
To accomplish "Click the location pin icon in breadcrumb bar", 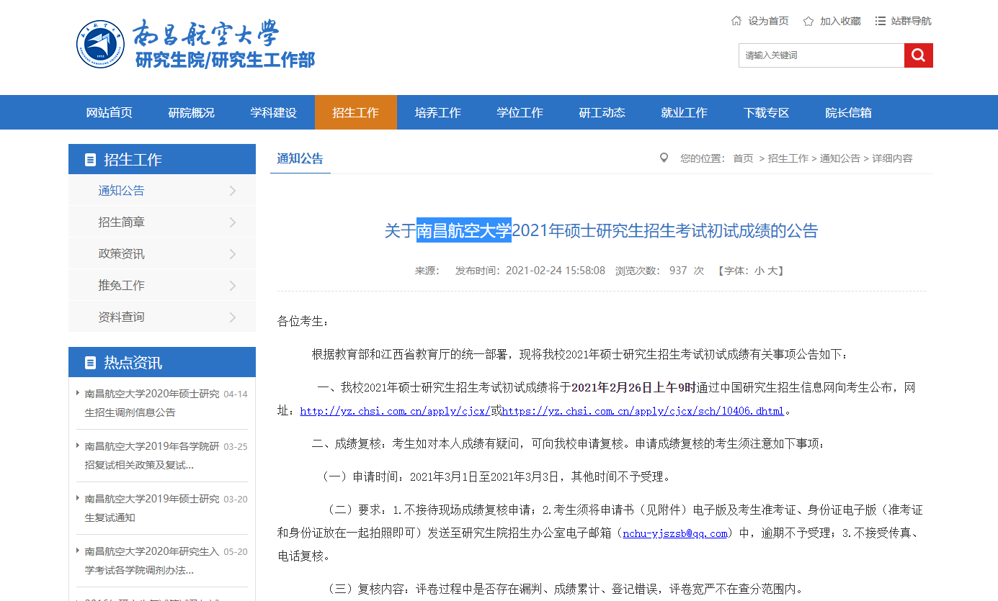I will coord(664,158).
